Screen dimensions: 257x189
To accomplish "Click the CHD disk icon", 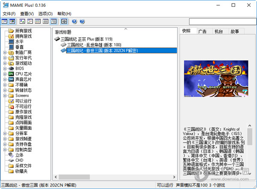I will point(11,160).
